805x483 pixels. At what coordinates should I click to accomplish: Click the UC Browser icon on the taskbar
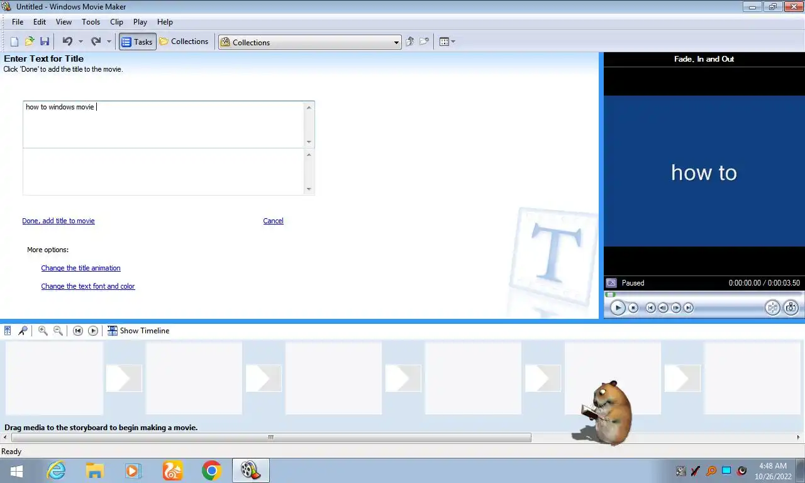tap(173, 470)
